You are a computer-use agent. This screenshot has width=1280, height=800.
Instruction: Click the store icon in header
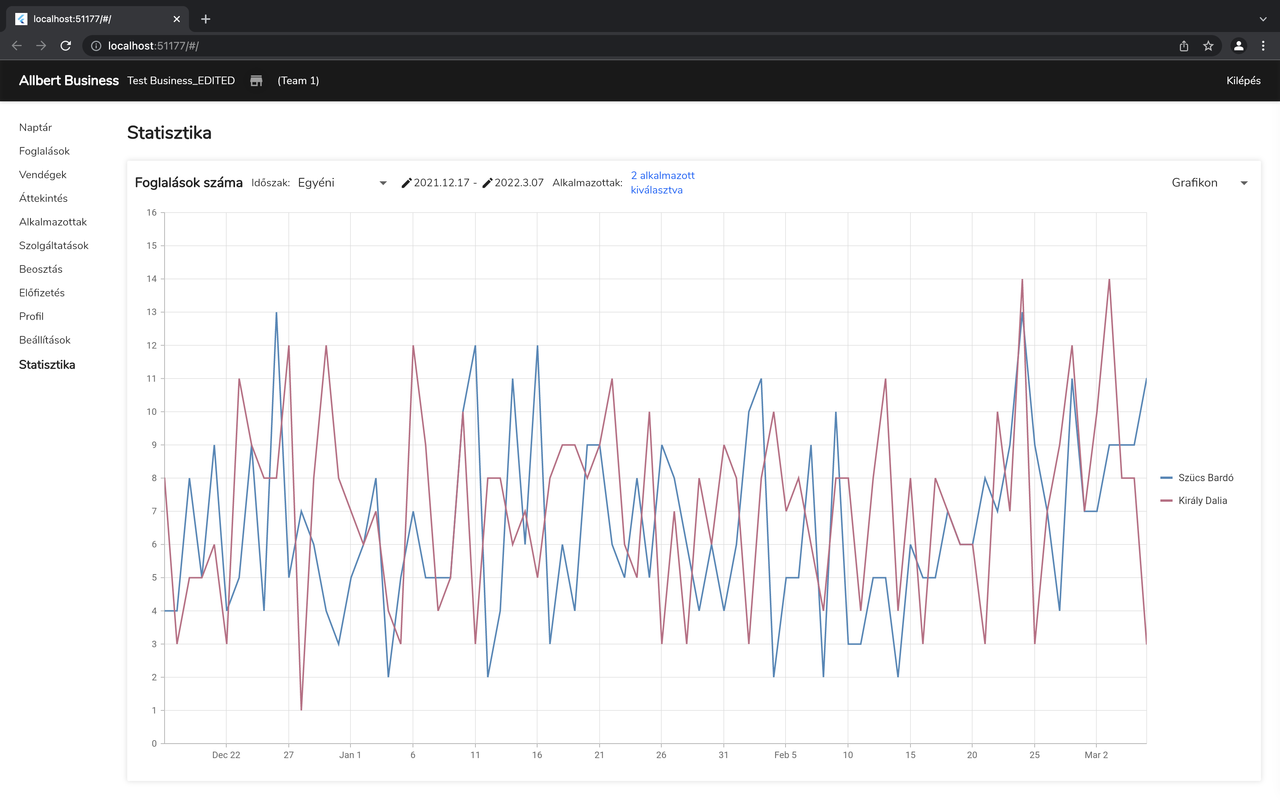click(x=256, y=80)
